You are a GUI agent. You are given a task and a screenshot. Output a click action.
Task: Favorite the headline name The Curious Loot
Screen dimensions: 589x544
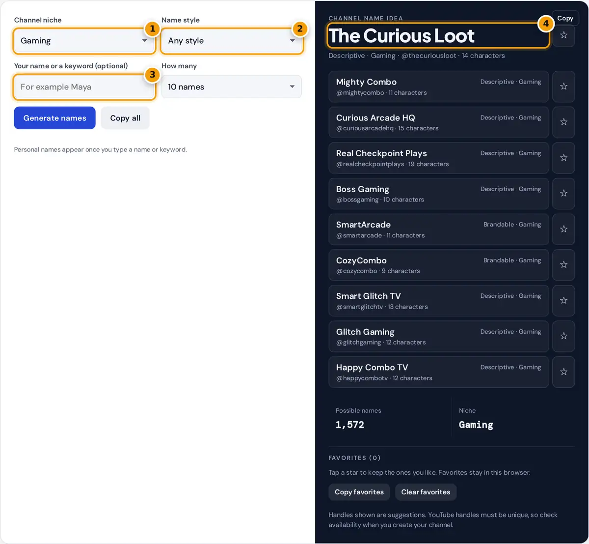563,35
